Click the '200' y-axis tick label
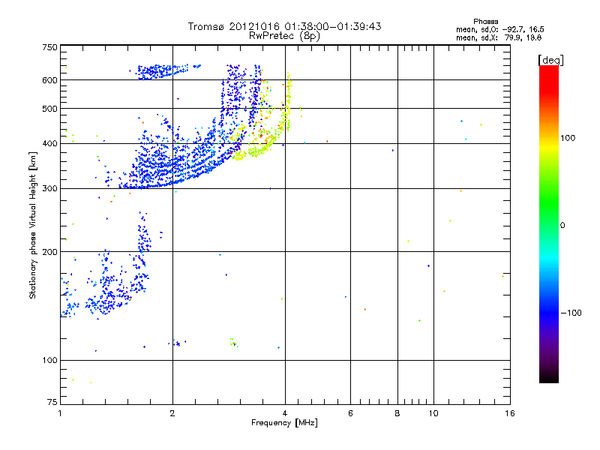 [49, 252]
